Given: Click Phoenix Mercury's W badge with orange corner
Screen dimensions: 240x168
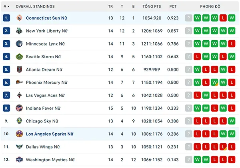Looking at the screenshot, I should tap(214, 82).
